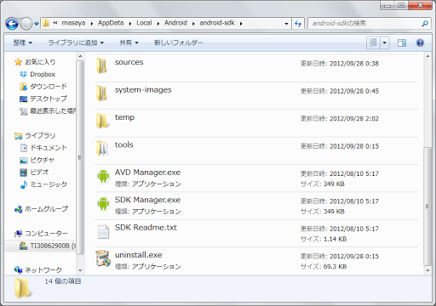Open the address bar history dropdown

tap(286, 24)
